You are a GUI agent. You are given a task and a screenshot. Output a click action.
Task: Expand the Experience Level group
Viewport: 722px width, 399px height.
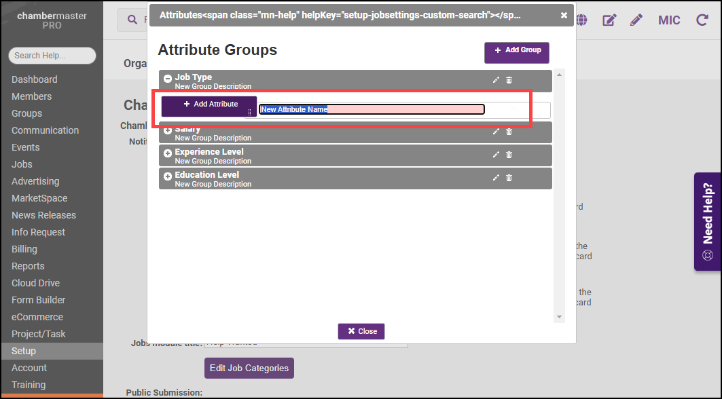tap(168, 153)
